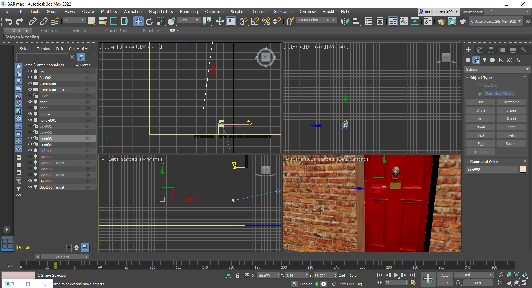Activate Select and Rotate tool
Viewport: 532px width, 288px height.
click(149, 21)
